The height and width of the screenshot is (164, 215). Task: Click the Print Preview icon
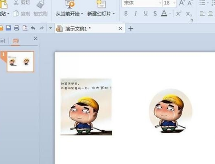[x=25, y=28]
